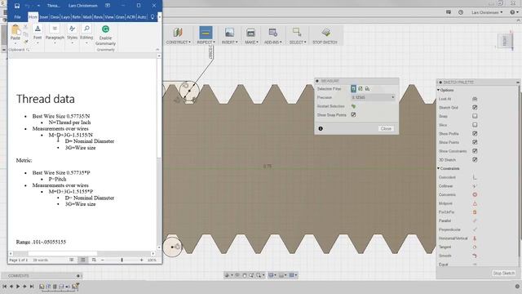Viewport: 522px width, 294px height.
Task: Open the Precision dropdown in Measure dialog
Action: (x=374, y=97)
